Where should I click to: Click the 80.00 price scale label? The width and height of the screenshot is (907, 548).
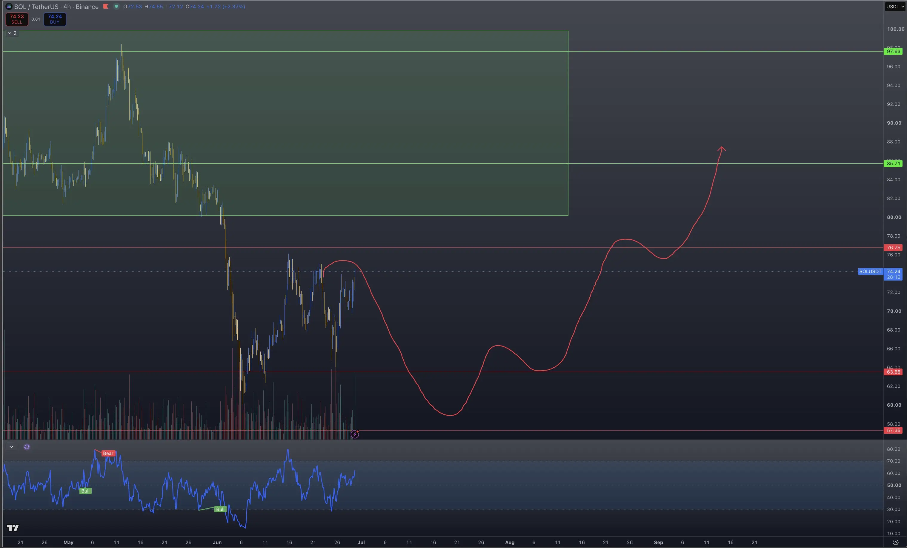[894, 217]
